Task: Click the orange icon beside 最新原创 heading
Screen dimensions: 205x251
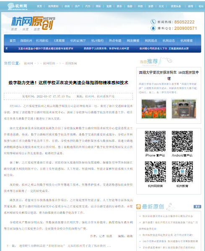Action: pyautogui.click(x=138, y=207)
